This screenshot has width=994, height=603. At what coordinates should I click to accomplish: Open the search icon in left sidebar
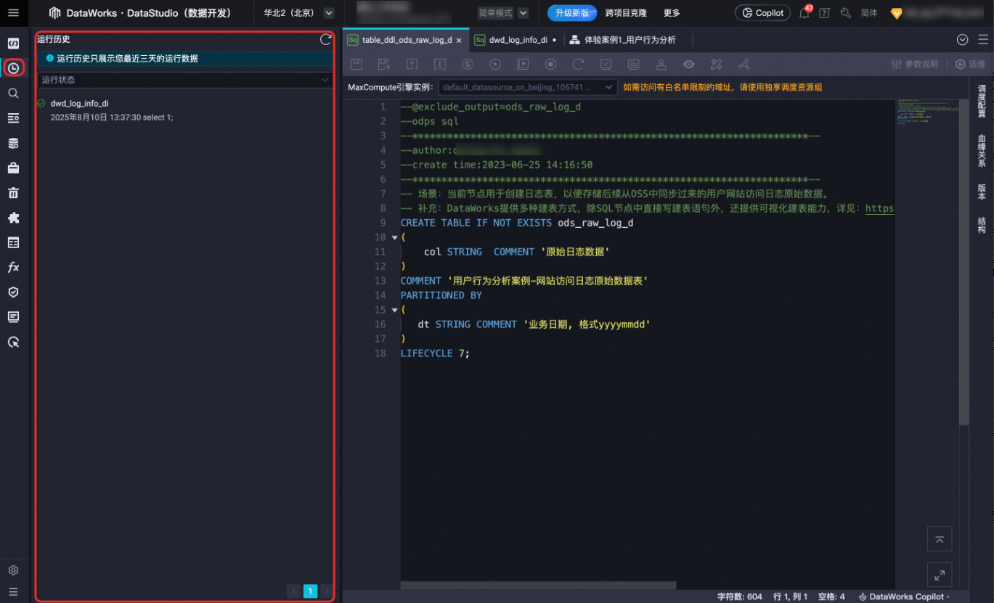[13, 94]
